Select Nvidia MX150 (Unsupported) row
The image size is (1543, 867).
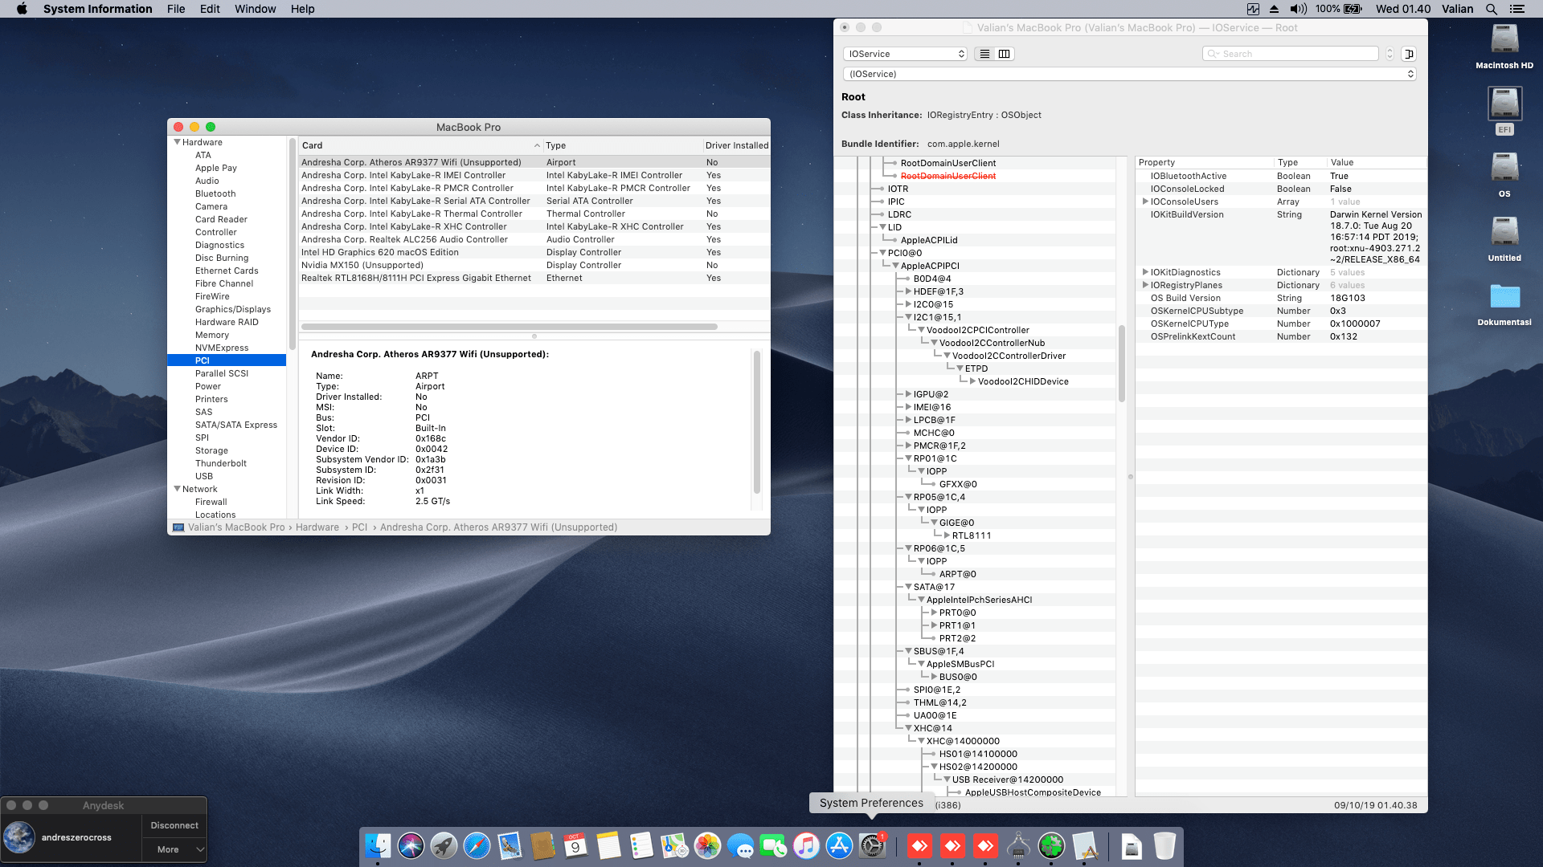(534, 265)
